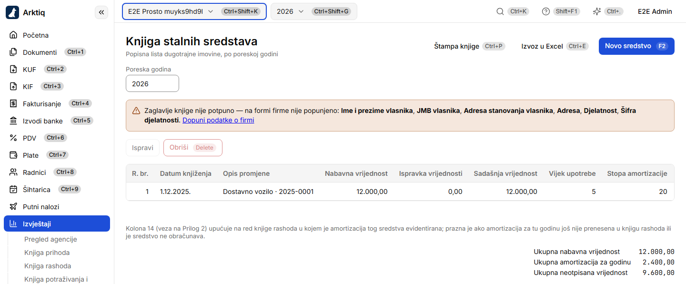The height and width of the screenshot is (284, 686).
Task: Open Knjiga prihoda report
Action: click(x=47, y=253)
